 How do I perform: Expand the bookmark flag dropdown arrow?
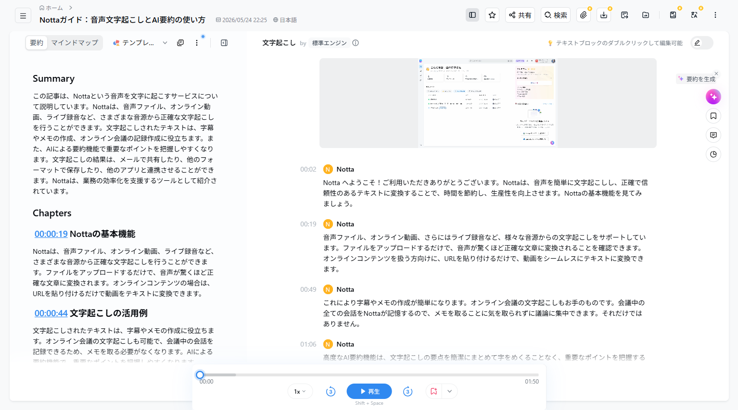coord(449,391)
